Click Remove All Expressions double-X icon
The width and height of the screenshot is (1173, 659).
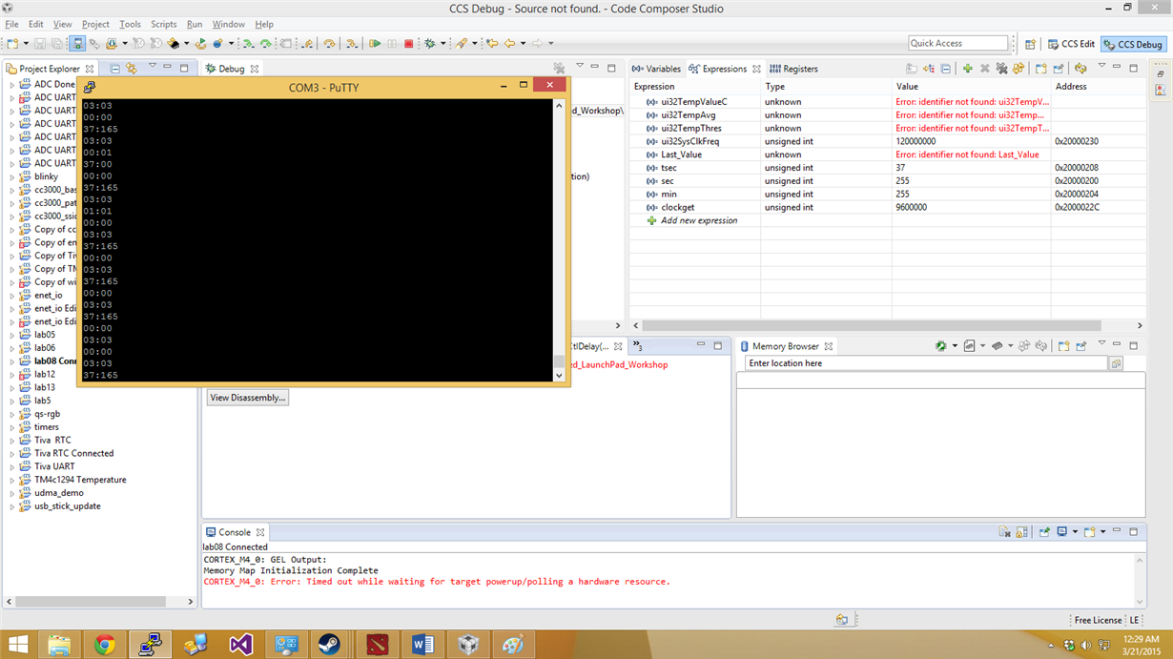(1001, 69)
